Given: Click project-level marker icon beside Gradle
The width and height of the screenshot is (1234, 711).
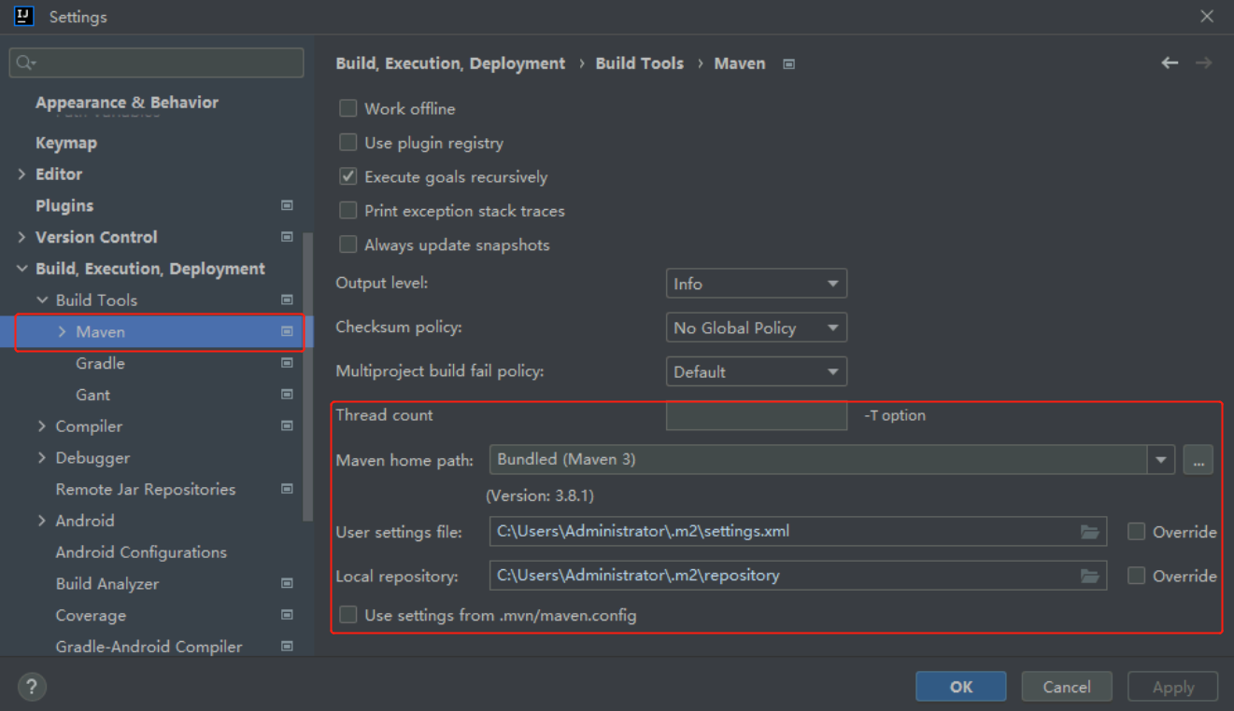Looking at the screenshot, I should (287, 363).
